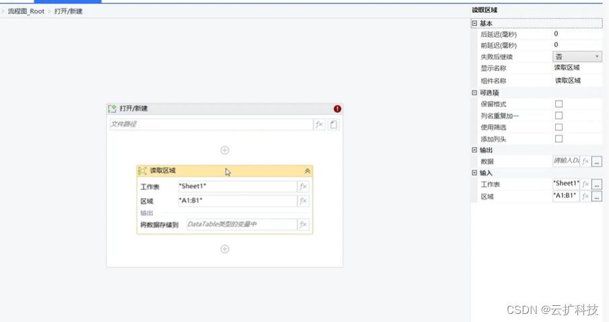Collapse the 可选项 property section
The width and height of the screenshot is (609, 322).
[x=474, y=93]
